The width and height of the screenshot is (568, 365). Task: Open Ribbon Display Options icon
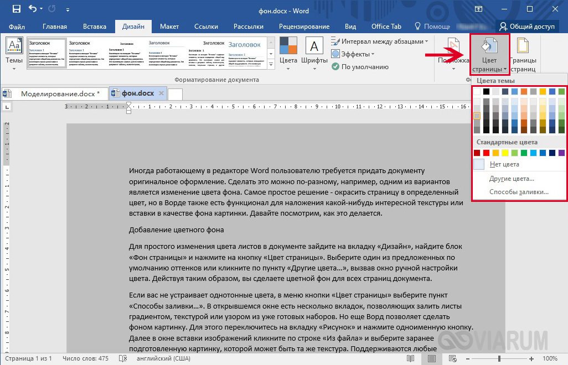click(478, 9)
